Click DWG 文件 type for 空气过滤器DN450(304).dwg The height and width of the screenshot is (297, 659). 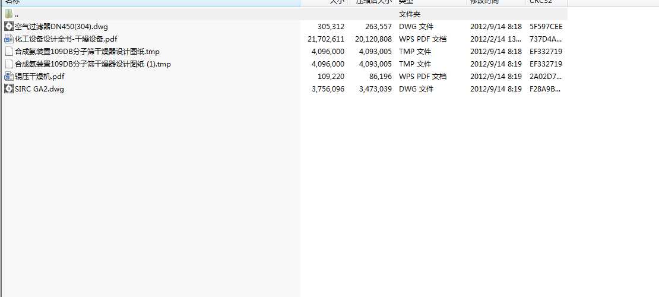click(416, 27)
